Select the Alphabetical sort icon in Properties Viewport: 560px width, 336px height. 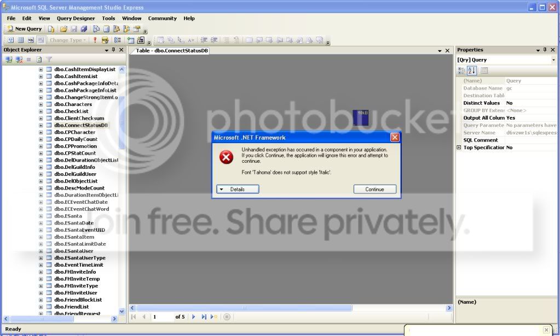point(471,70)
